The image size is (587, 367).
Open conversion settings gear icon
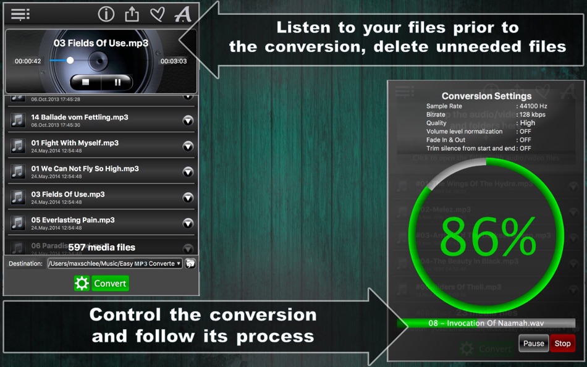pyautogui.click(x=82, y=283)
